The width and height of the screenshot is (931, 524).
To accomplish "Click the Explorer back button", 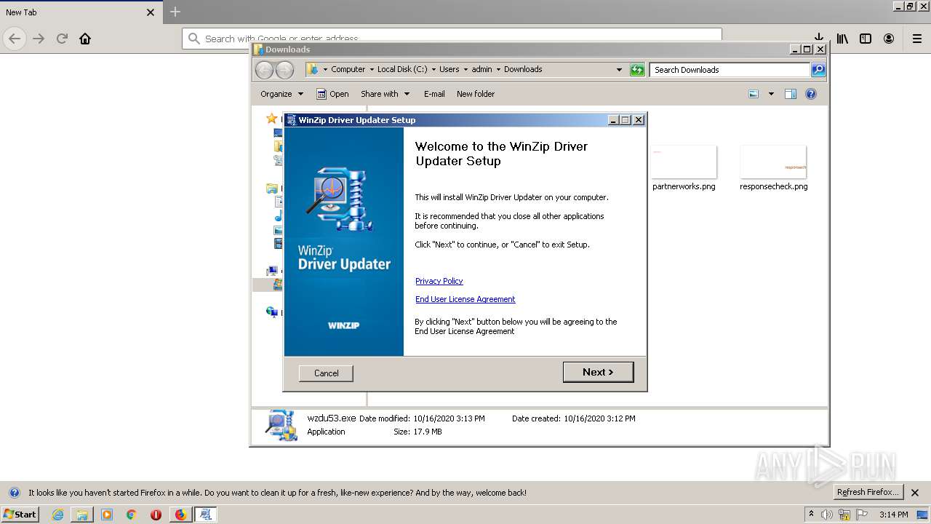I will (264, 70).
